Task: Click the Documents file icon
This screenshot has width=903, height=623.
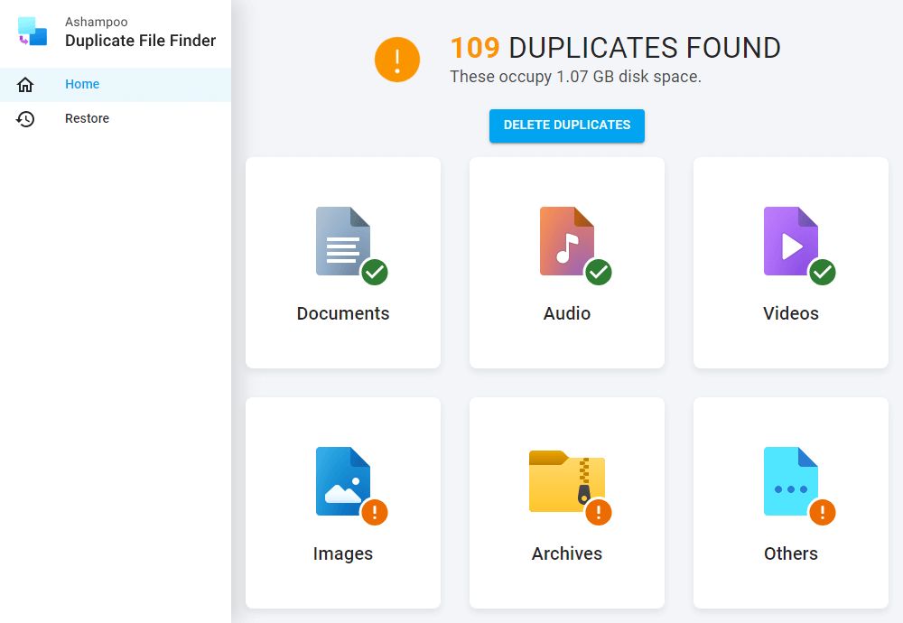Action: 342,241
